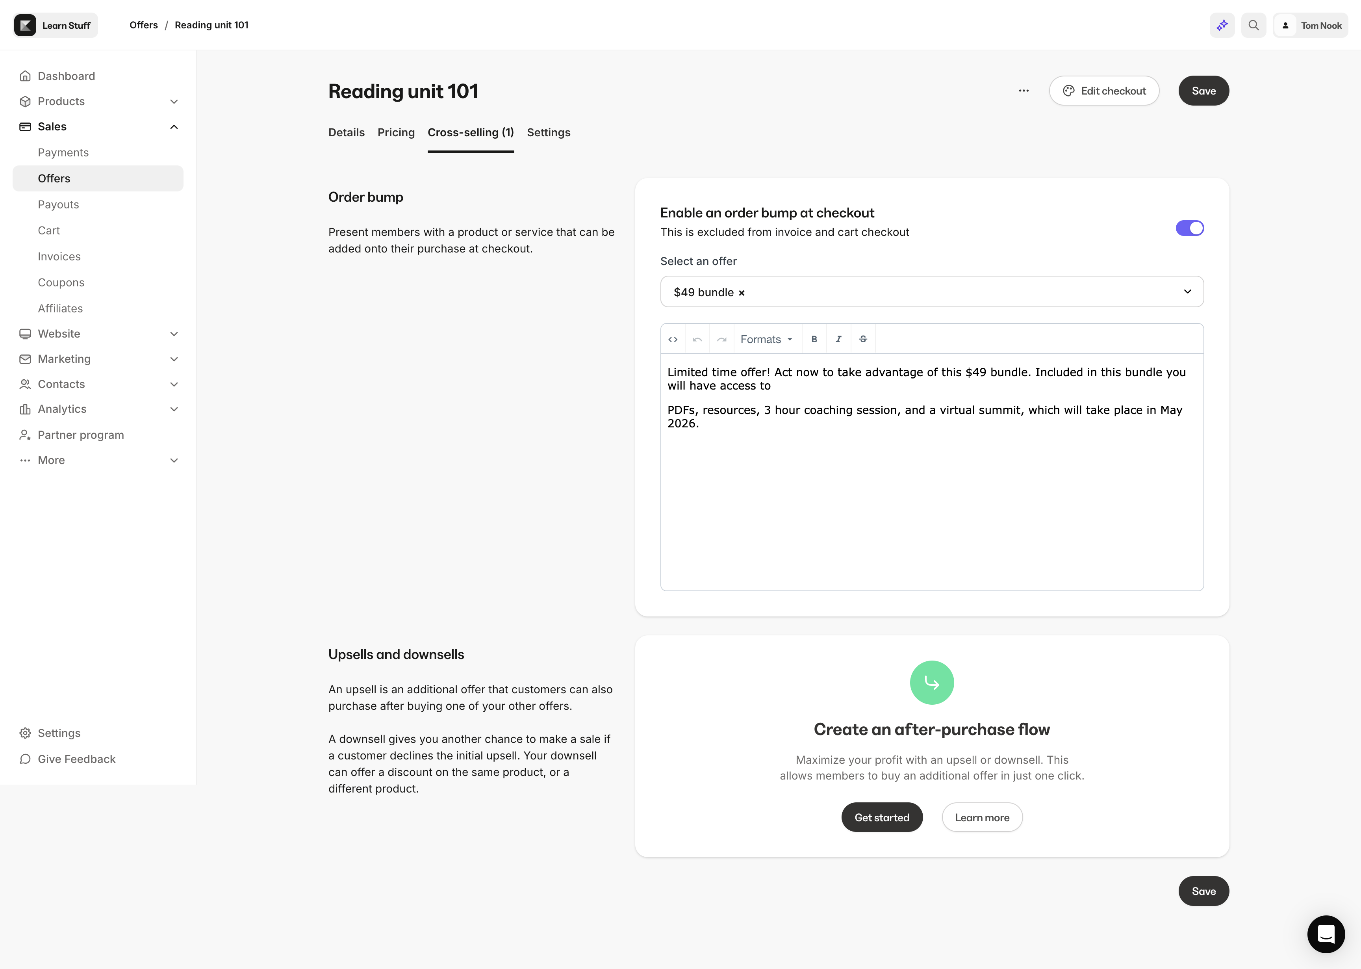The width and height of the screenshot is (1361, 969).
Task: Apply strikethrough formatting in editor toolbar
Action: (863, 339)
